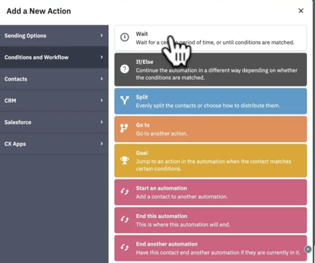Select the Goal action description text
The image size is (315, 263).
pyautogui.click(x=213, y=165)
